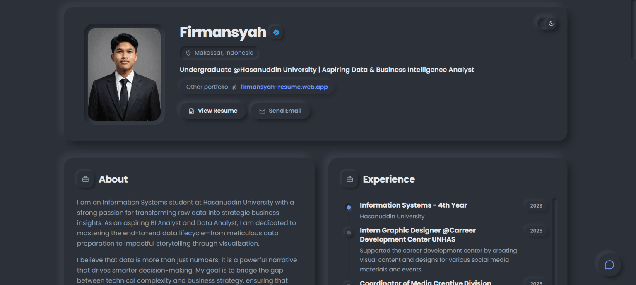Click the blue verified badge icon

click(x=276, y=32)
